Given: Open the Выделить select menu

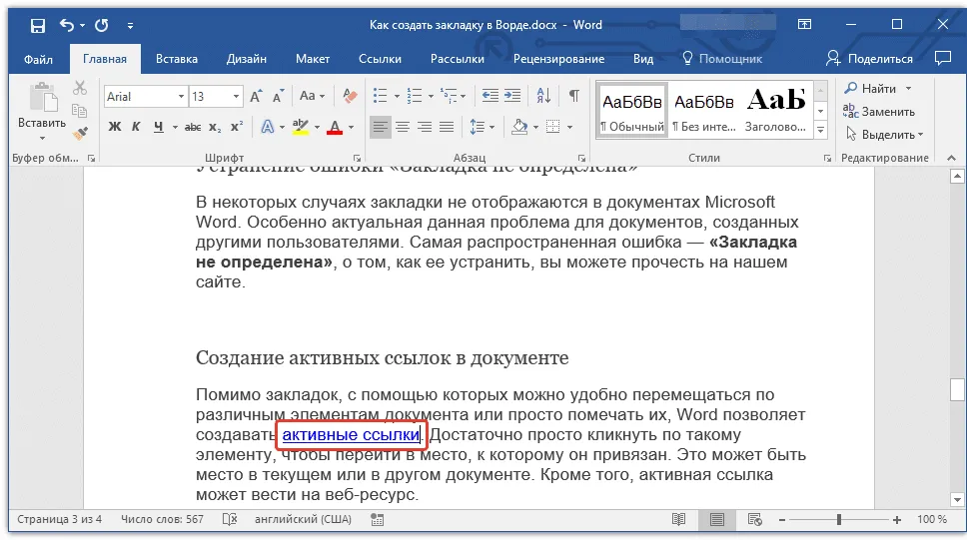Looking at the screenshot, I should coord(884,135).
